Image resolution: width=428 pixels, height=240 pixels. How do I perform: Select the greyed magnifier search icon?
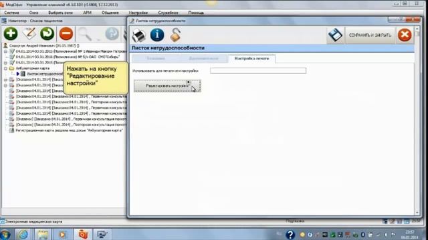(85, 34)
